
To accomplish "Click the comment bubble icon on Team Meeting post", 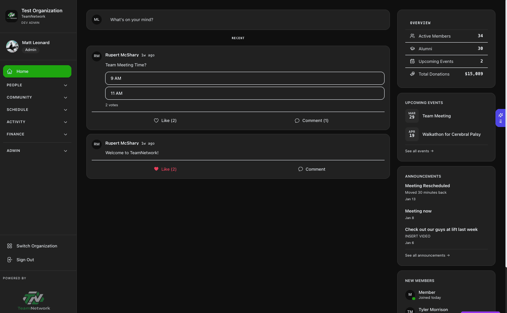I will click(x=297, y=120).
